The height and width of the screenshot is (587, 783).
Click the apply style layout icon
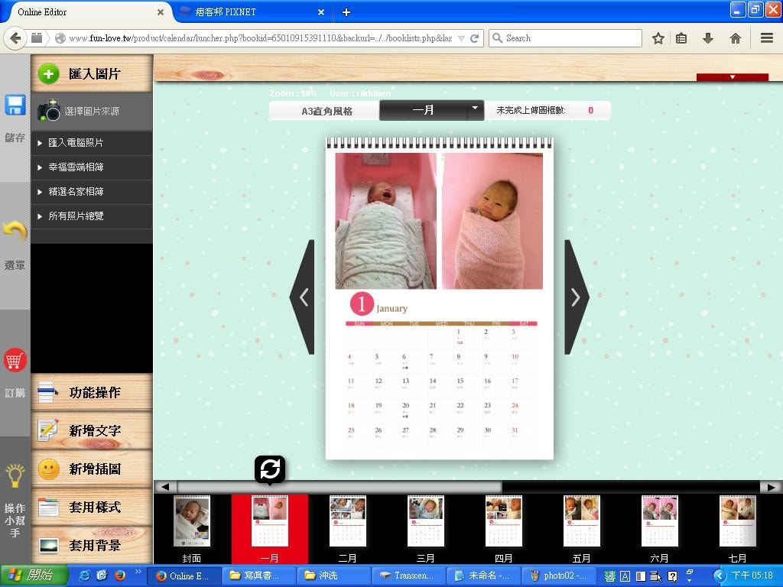(x=48, y=508)
